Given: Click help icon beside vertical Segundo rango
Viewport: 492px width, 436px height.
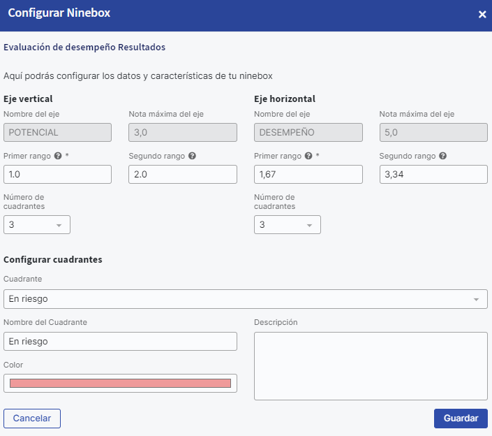Looking at the screenshot, I should point(192,156).
